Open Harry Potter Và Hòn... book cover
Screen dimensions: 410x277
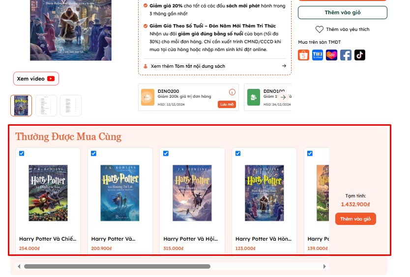264,193
